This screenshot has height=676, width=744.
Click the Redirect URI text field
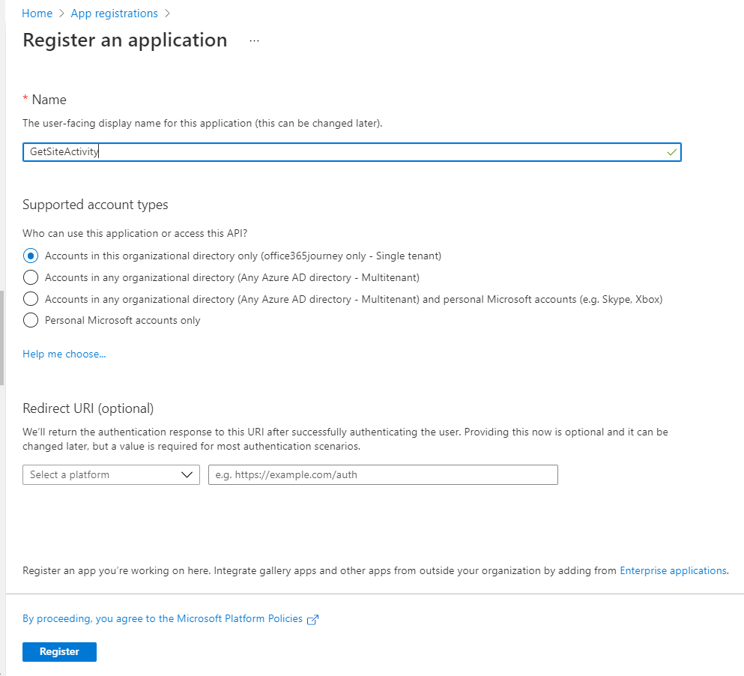(383, 474)
